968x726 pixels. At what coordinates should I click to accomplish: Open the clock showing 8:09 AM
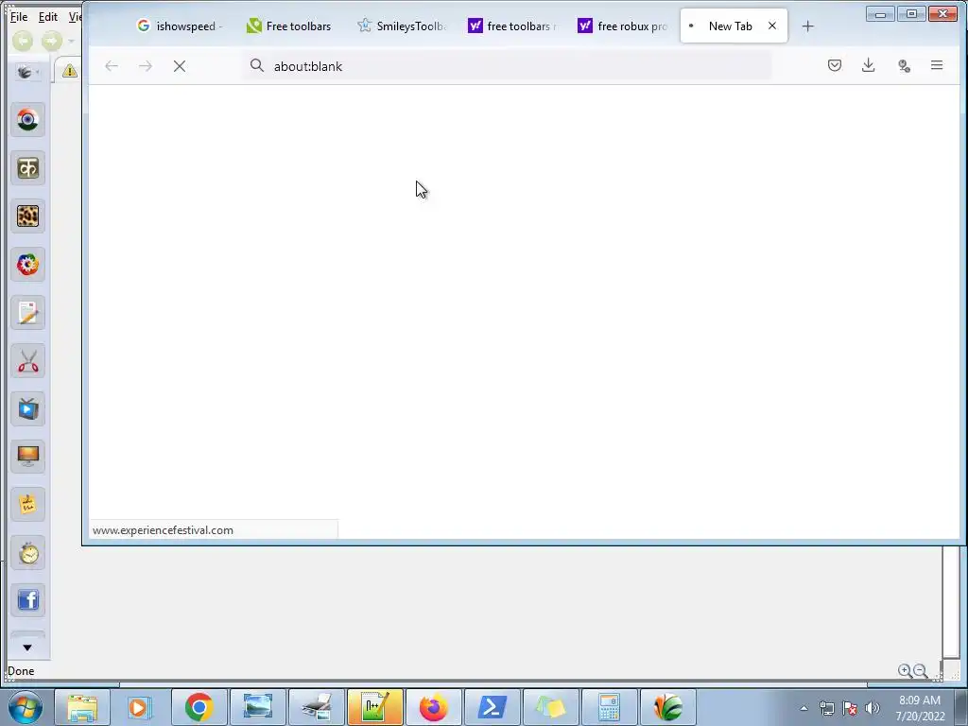920,708
